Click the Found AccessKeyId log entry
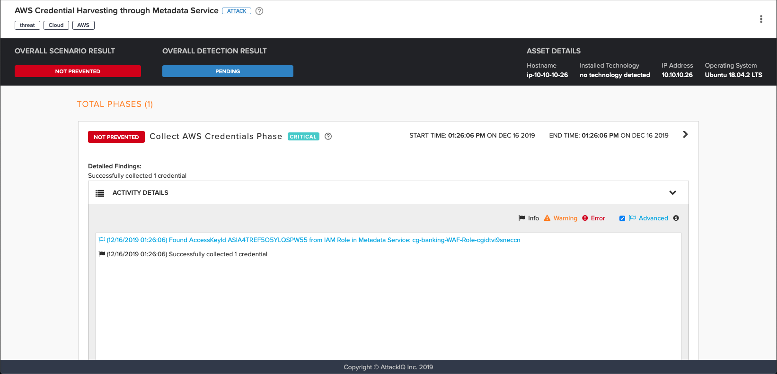 (313, 240)
